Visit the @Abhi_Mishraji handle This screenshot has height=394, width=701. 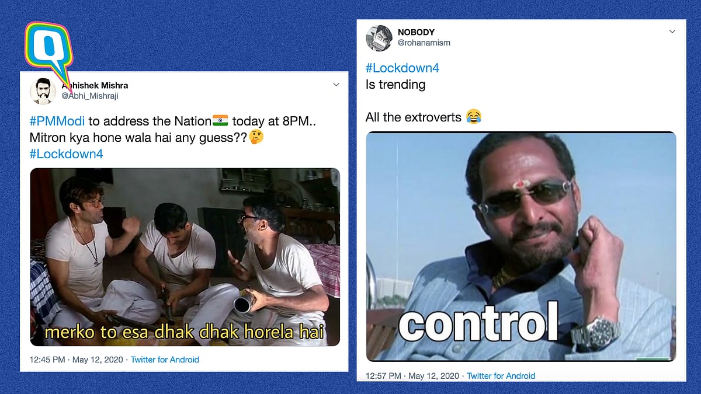(89, 96)
